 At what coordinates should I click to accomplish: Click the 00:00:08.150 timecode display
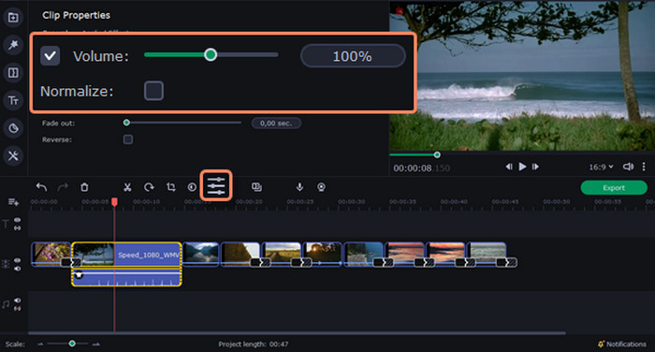coord(421,169)
